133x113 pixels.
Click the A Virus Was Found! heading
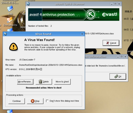tap(39, 40)
